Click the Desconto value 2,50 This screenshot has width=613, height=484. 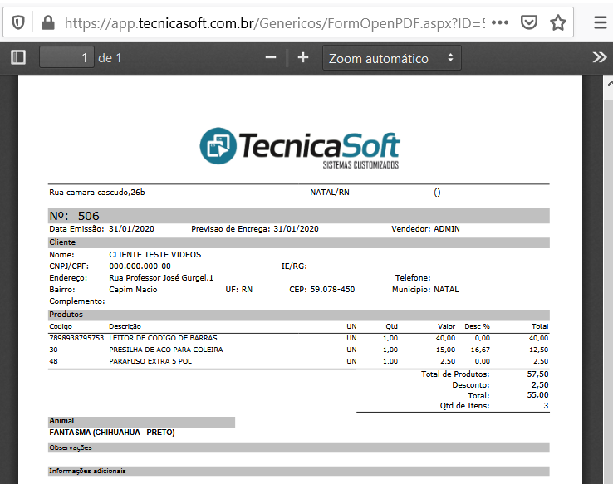coord(540,384)
